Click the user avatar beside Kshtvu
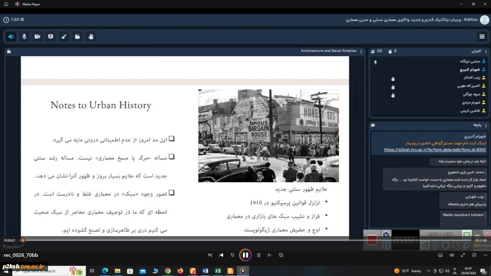This screenshot has height=276, width=491. (484, 20)
